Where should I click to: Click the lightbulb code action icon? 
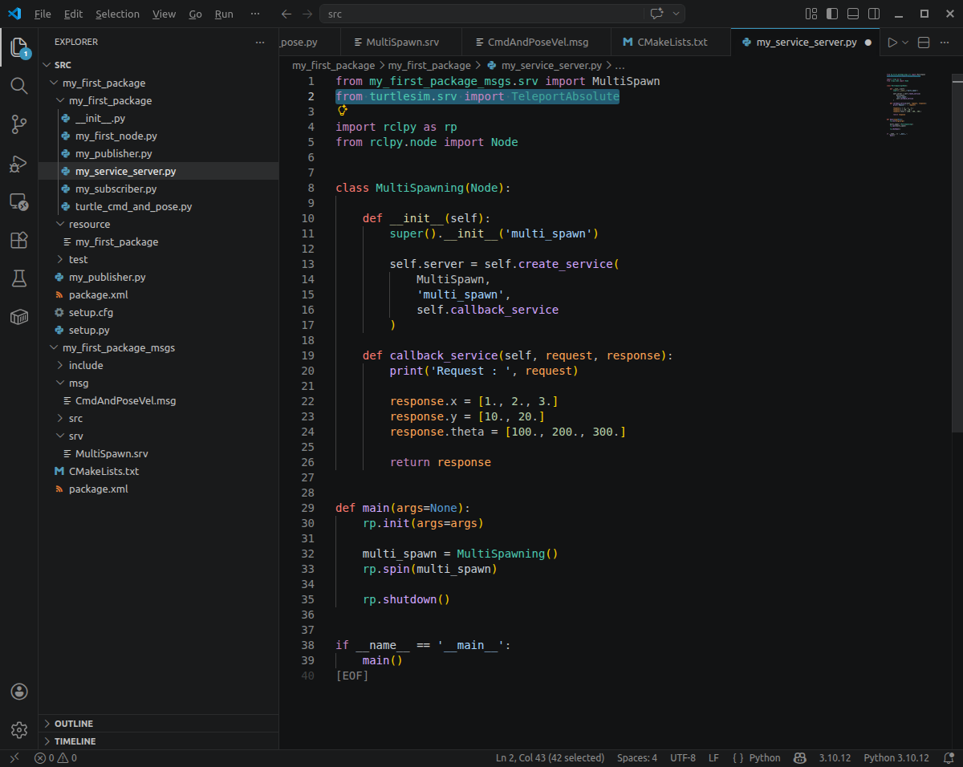tap(342, 112)
